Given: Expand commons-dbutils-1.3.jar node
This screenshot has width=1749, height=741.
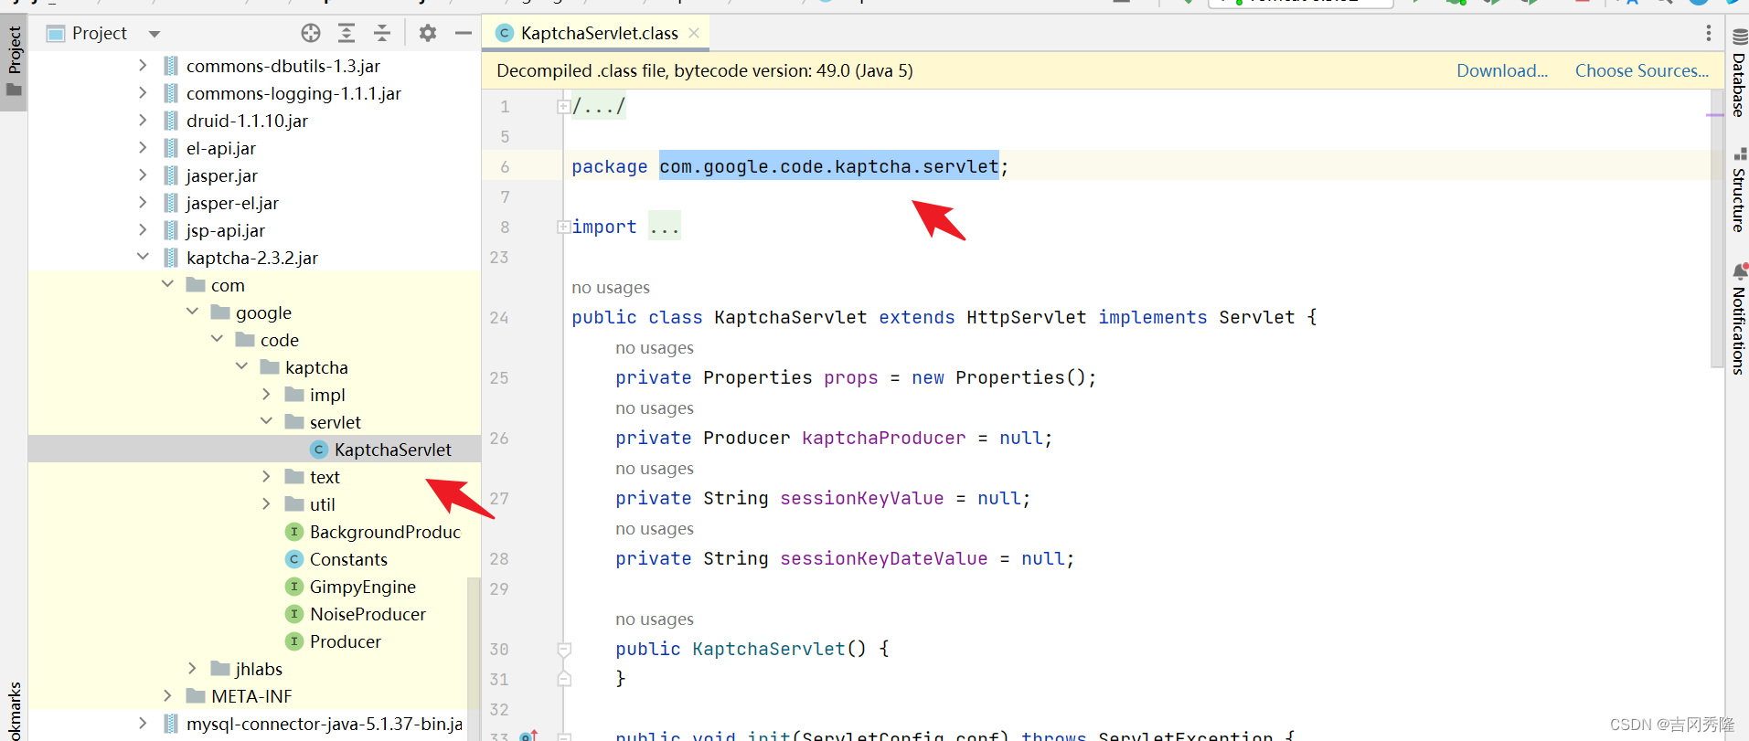Looking at the screenshot, I should (x=143, y=66).
